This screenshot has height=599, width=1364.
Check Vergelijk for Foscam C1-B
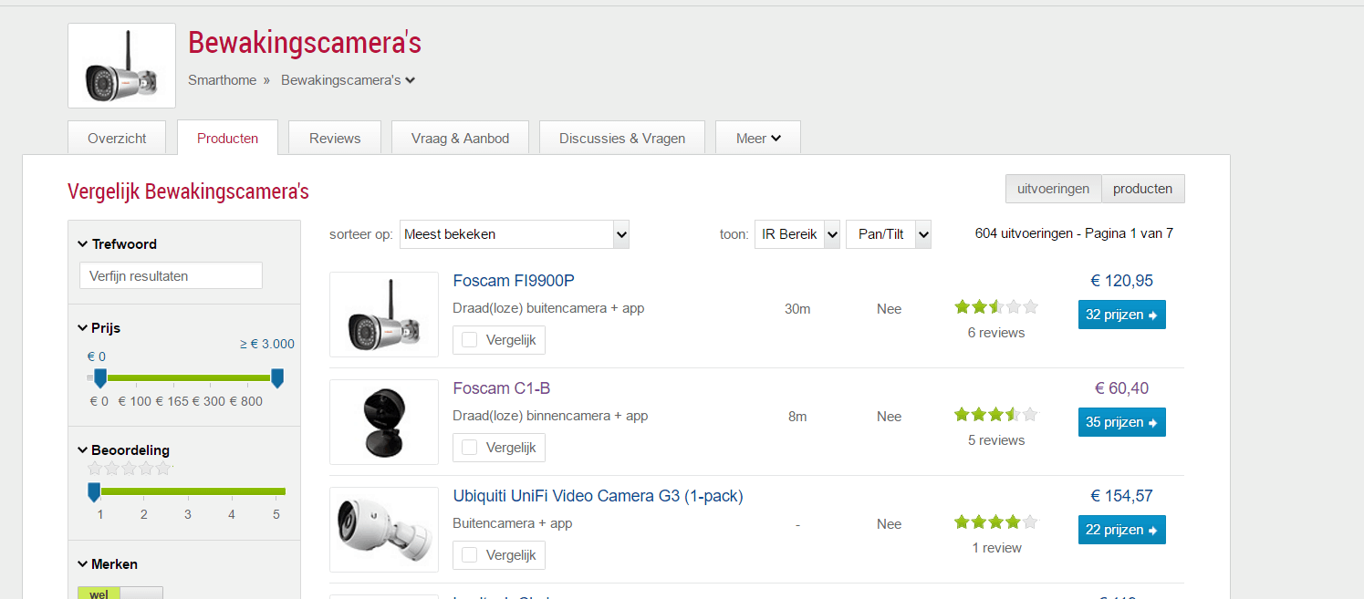[x=470, y=448]
